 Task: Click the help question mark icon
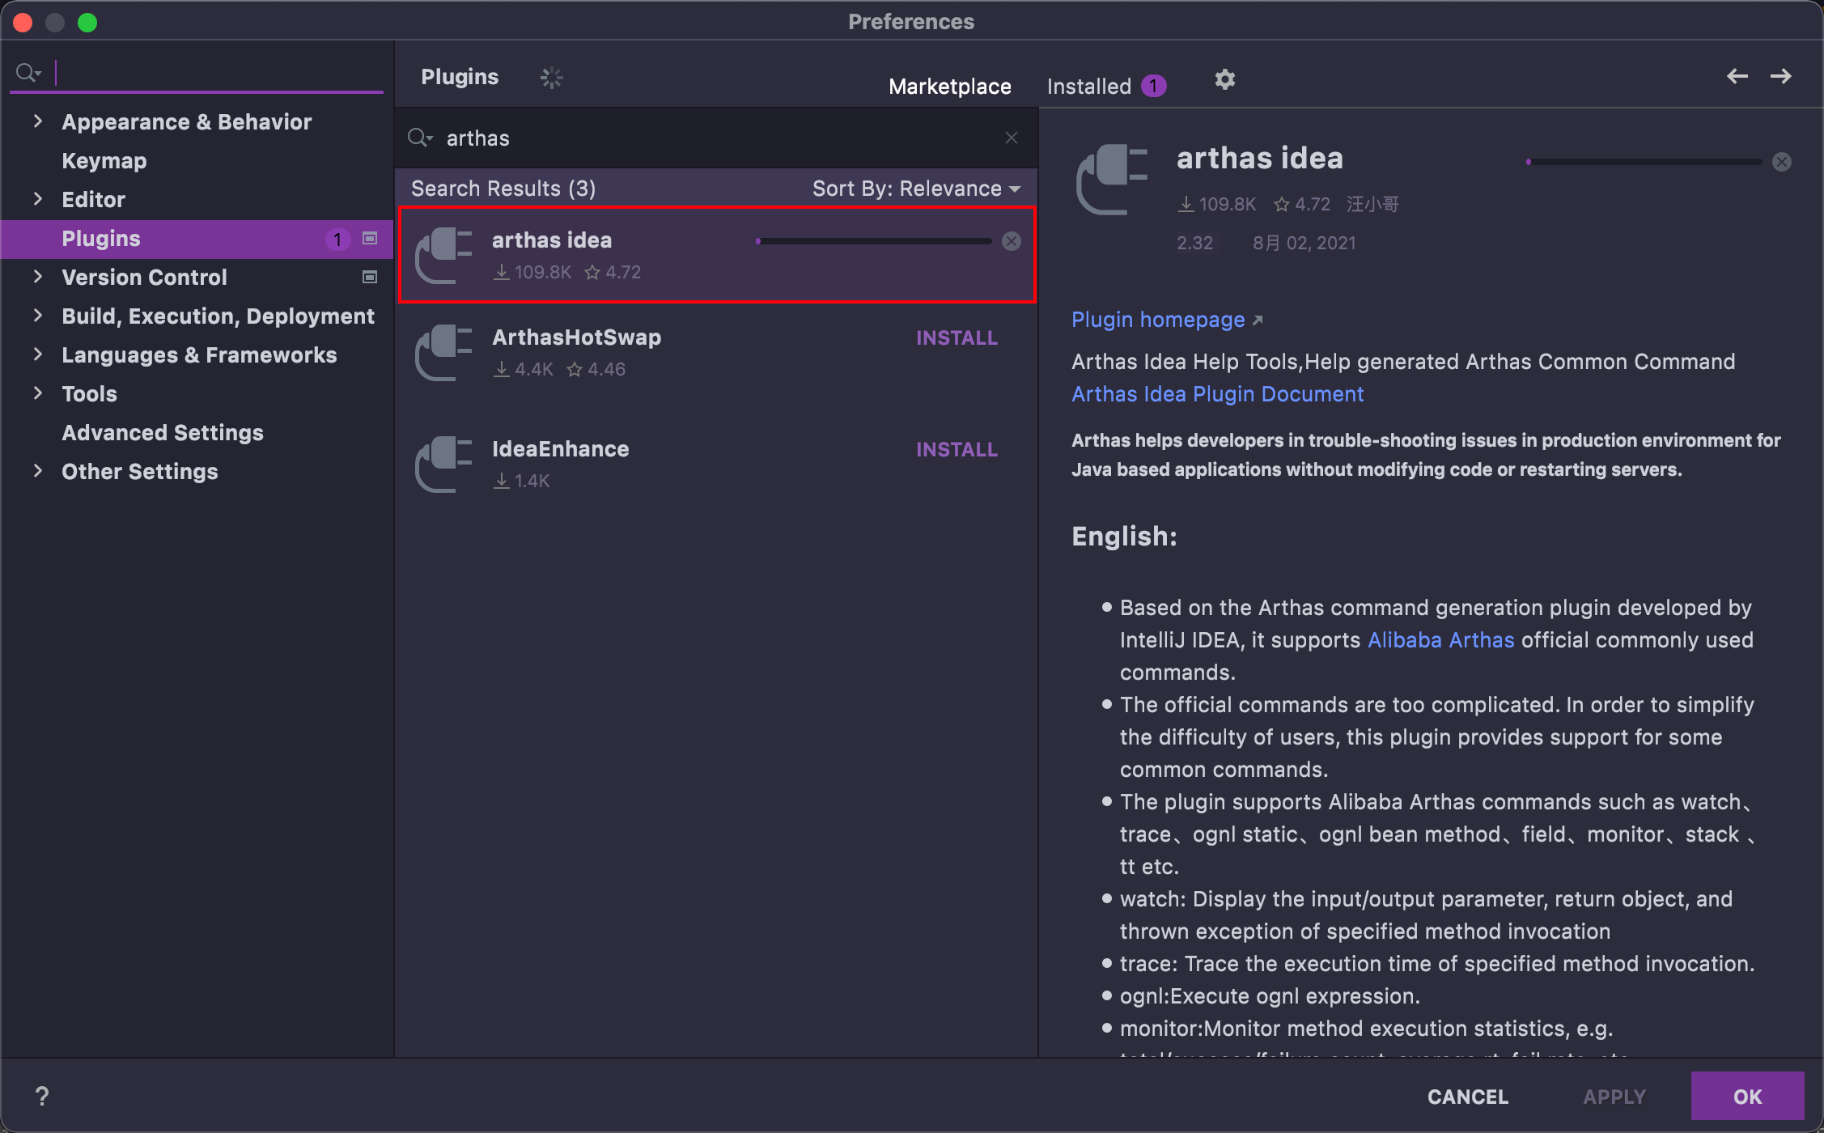pos(42,1096)
